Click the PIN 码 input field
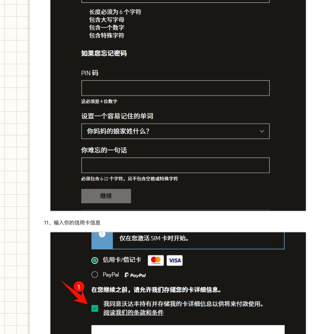This screenshot has height=334, width=334. point(175,88)
